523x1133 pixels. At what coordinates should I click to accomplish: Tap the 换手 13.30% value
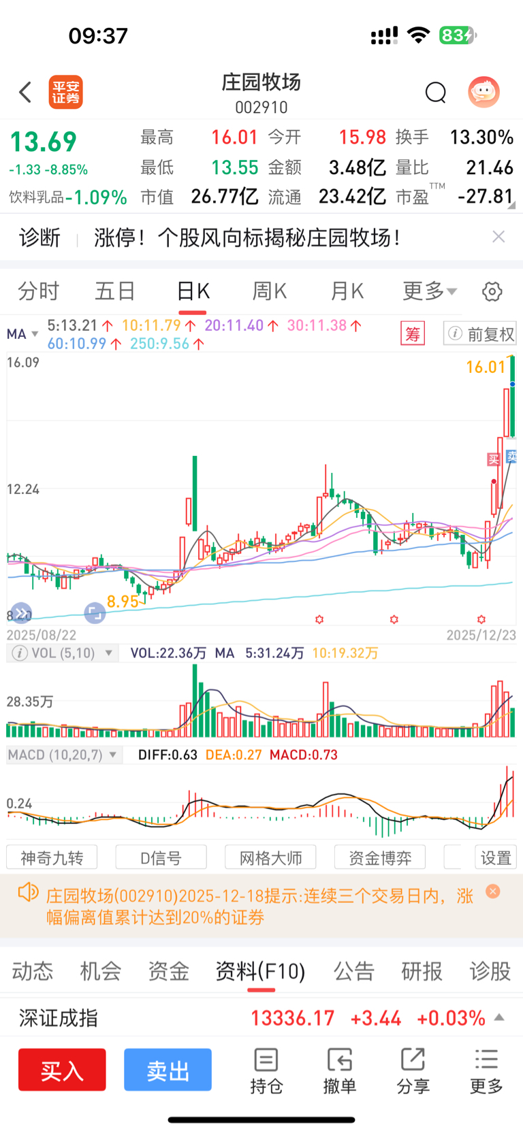point(481,137)
